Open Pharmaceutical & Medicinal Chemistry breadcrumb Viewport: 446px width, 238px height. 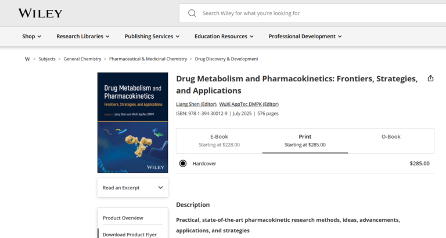pyautogui.click(x=148, y=59)
